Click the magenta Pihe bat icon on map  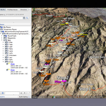[64, 81]
